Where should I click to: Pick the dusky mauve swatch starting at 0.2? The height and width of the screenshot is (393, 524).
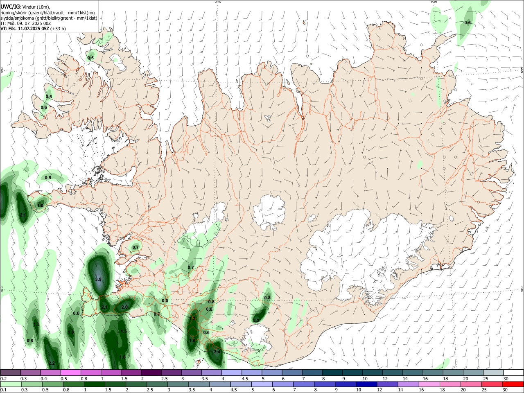(10, 373)
